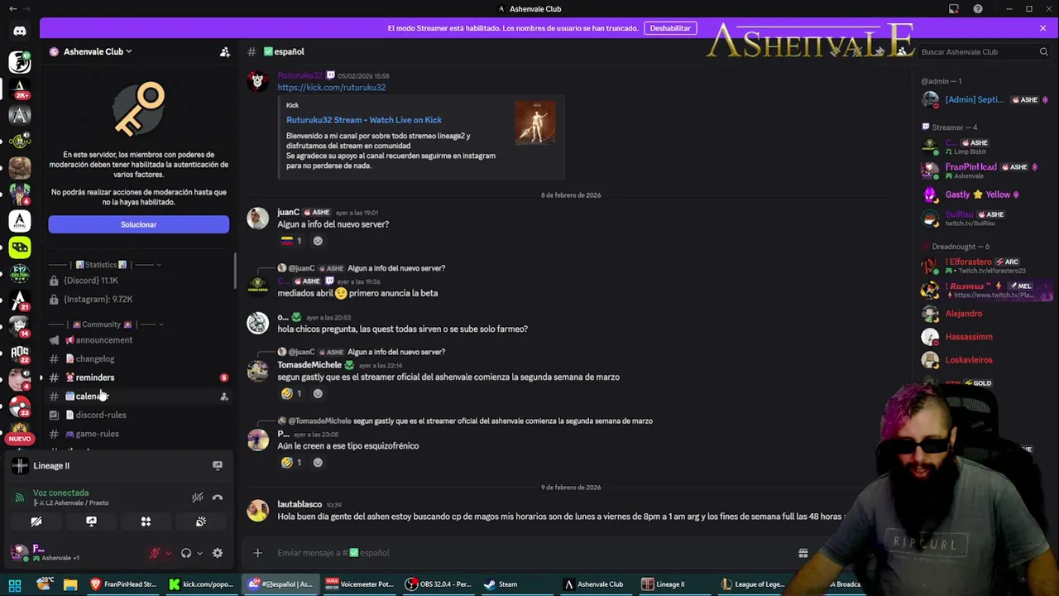Open user settings gear
The height and width of the screenshot is (596, 1059).
coord(218,553)
